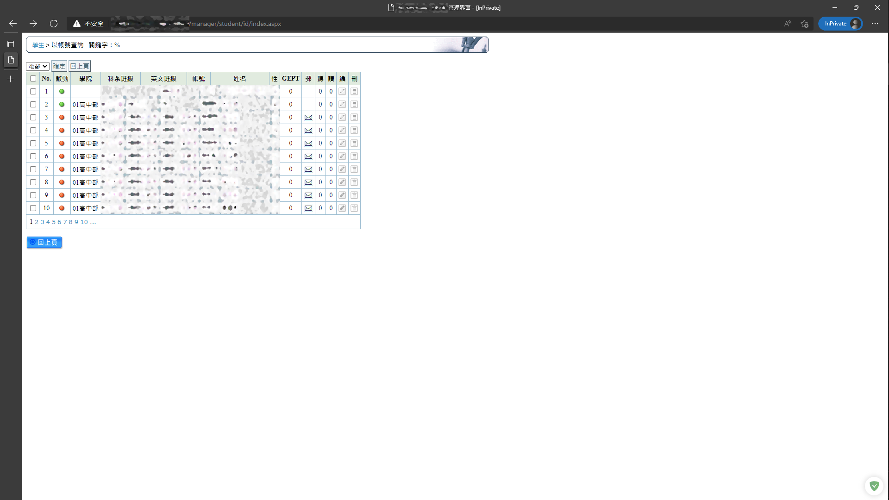Go to results page 2
Screen dimensions: 889x500
[x=37, y=222]
